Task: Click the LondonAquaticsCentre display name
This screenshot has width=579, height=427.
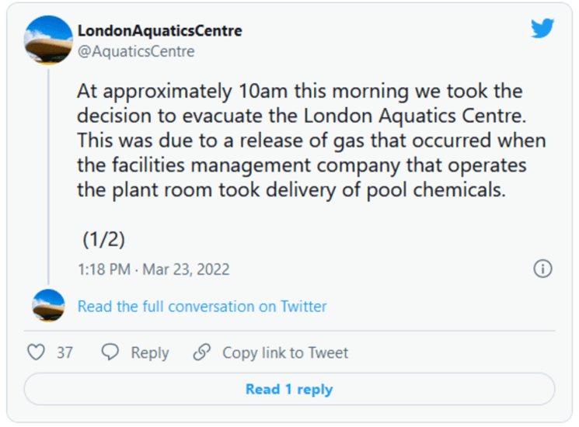Action: tap(159, 31)
